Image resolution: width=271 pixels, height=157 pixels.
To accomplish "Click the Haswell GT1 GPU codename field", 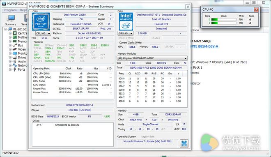I will (x=161, y=24).
